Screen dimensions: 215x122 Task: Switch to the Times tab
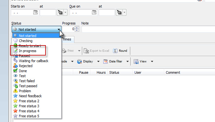pyautogui.click(x=67, y=39)
